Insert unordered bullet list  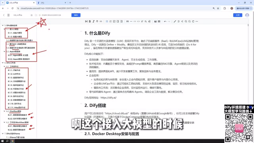[107, 21]
